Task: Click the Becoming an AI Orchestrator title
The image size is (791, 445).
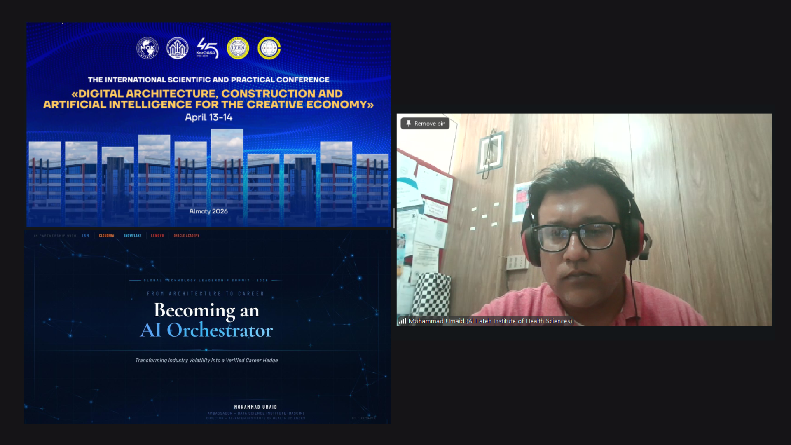Action: 206,320
